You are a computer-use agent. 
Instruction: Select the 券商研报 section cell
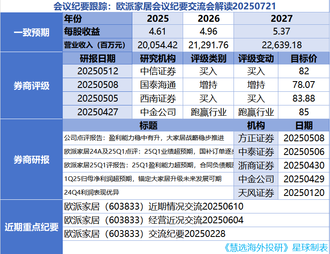[x=32, y=159]
